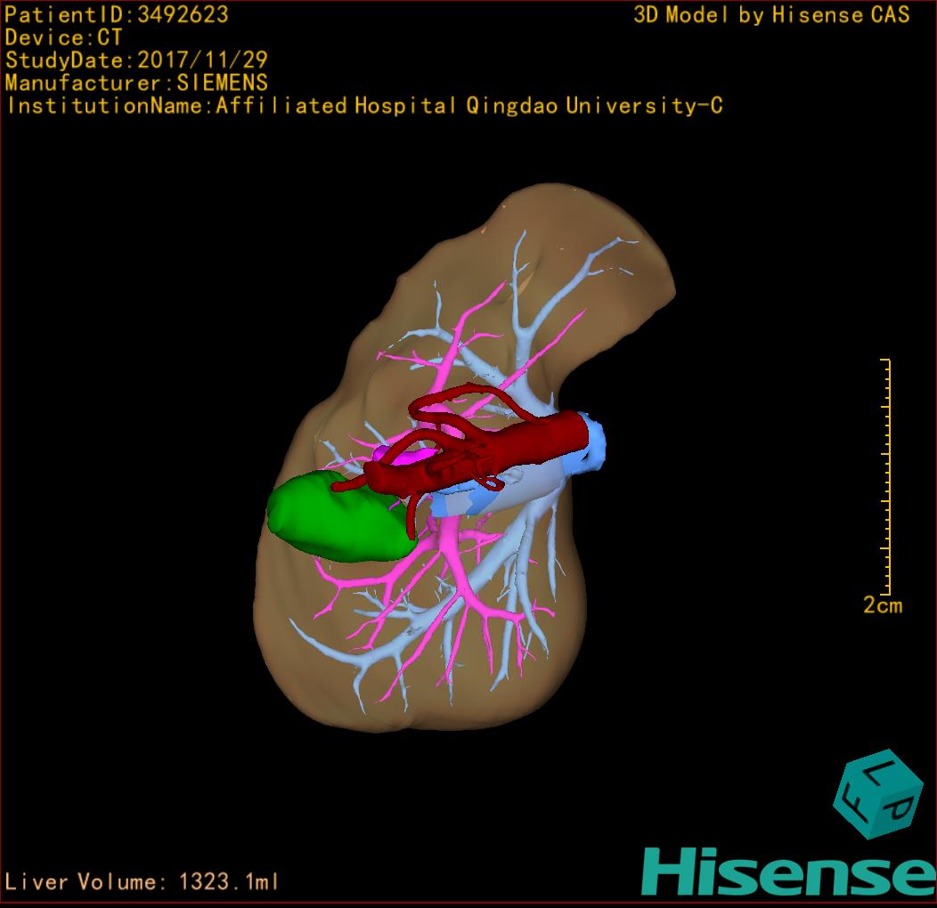Click the StudyDate:2017/11/29 label
Image resolution: width=937 pixels, height=908 pixels.
click(x=136, y=61)
